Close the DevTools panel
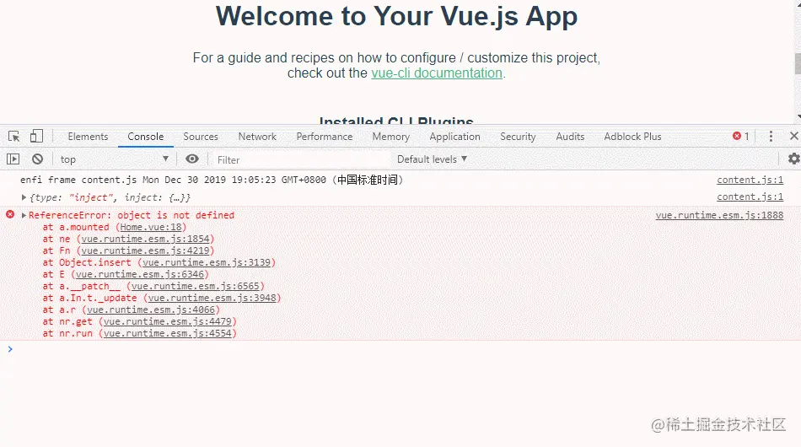 793,137
